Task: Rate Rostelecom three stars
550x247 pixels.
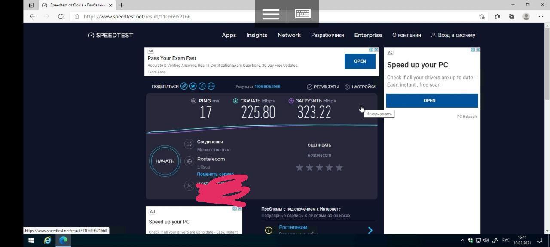Action: click(x=319, y=167)
